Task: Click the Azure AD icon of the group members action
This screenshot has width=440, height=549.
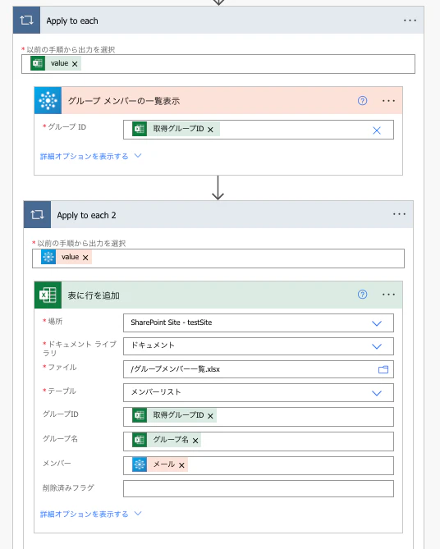Action: (x=48, y=101)
